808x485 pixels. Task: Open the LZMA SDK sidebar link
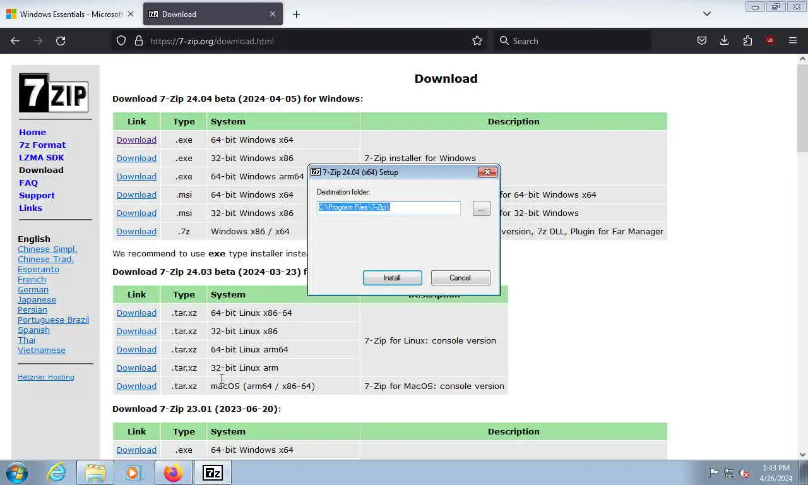(x=42, y=157)
